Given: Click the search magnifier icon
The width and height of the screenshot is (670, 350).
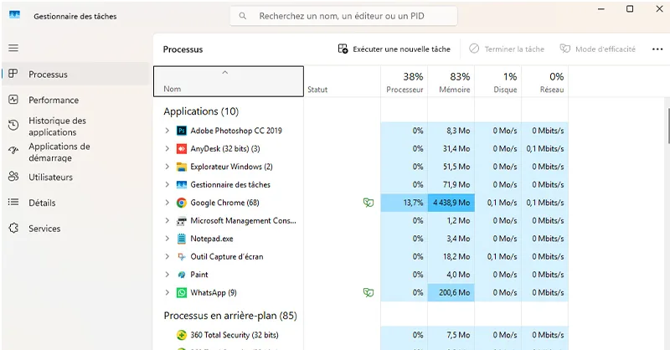Looking at the screenshot, I should point(242,16).
